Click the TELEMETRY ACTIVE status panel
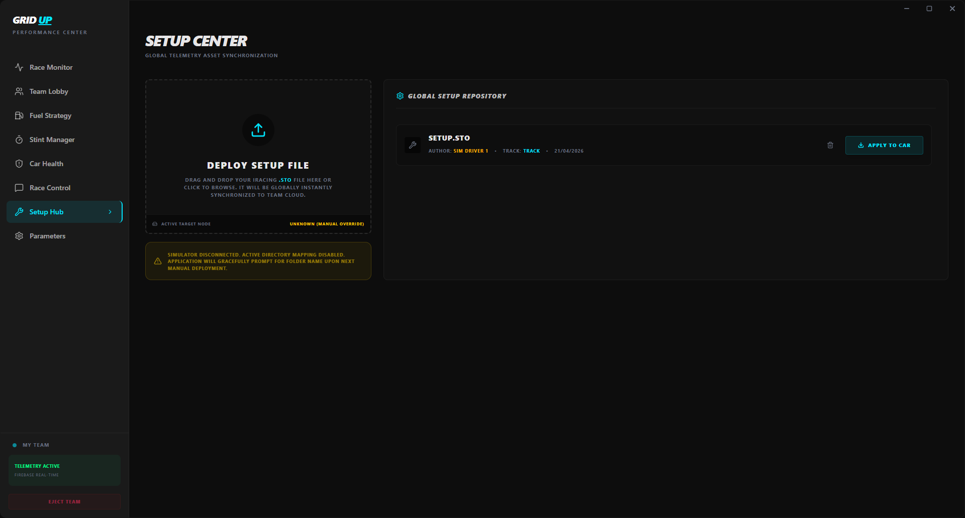Viewport: 965px width, 518px height. pyautogui.click(x=64, y=470)
